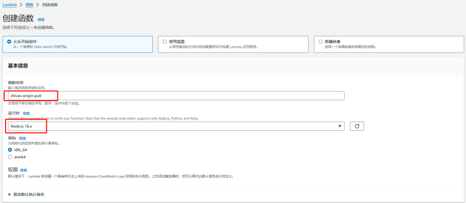Click text 选择下列选项之一来创建函数
Viewport: 466px width, 203px height.
coord(28,28)
